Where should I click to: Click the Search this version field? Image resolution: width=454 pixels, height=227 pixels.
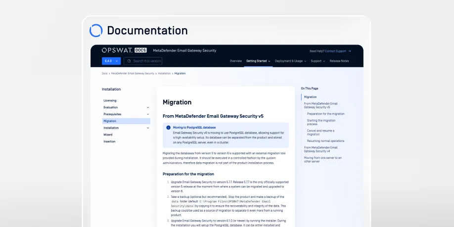pyautogui.click(x=143, y=61)
